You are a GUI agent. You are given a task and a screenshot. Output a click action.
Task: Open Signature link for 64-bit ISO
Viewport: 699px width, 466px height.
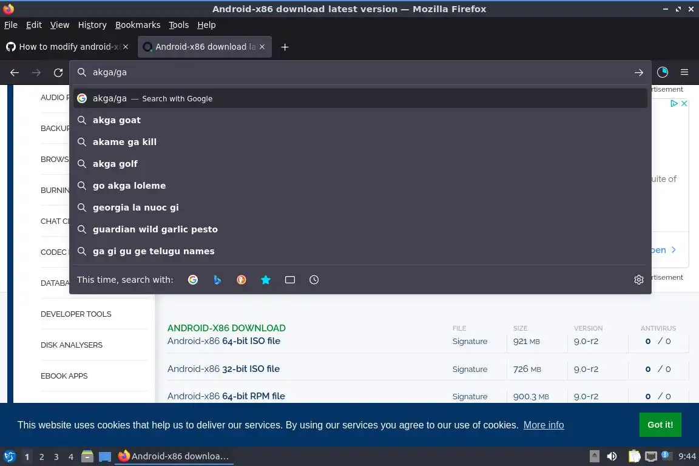click(x=470, y=342)
